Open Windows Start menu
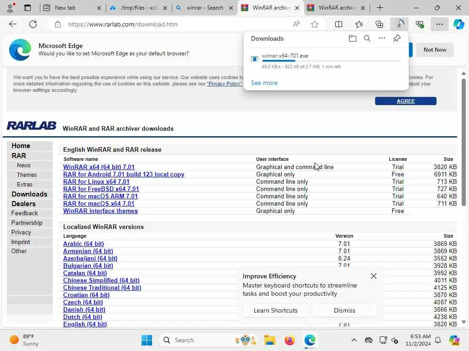469x351 pixels. click(x=147, y=340)
